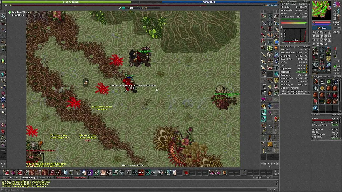Switch to the Server Log tab
Image resolution: width=342 pixels, height=192 pixels.
point(29,178)
